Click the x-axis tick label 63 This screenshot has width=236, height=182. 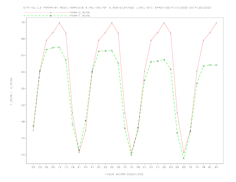coord(171,167)
